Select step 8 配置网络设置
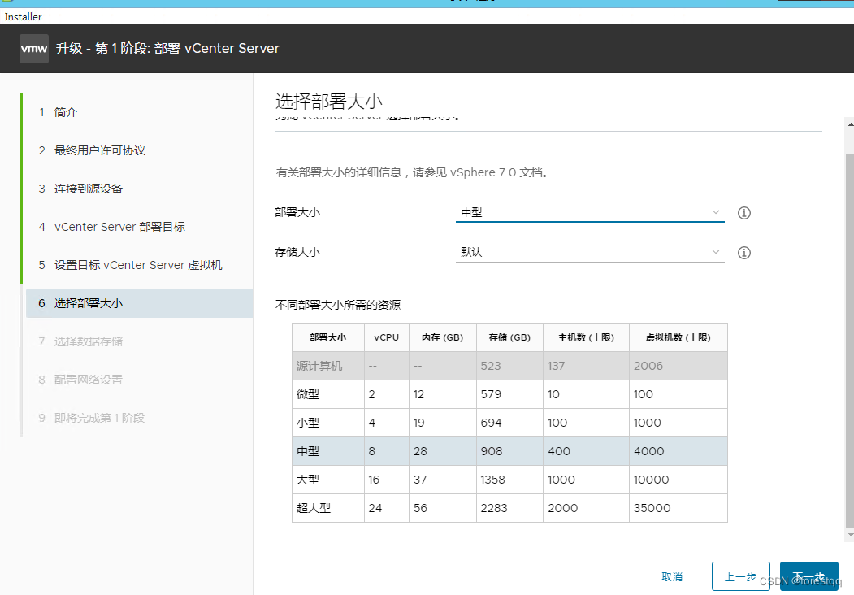The width and height of the screenshot is (854, 595). 80,380
